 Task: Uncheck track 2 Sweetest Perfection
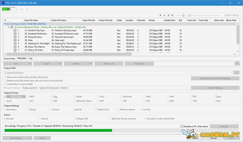pyautogui.click(x=15, y=34)
